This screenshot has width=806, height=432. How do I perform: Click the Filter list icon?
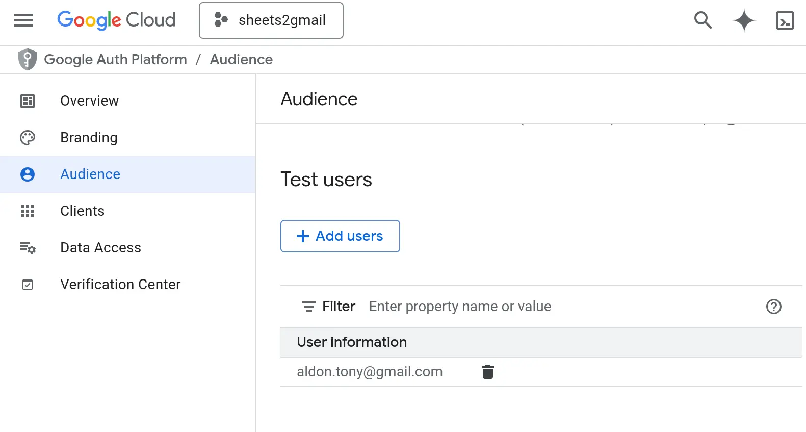[x=308, y=307]
